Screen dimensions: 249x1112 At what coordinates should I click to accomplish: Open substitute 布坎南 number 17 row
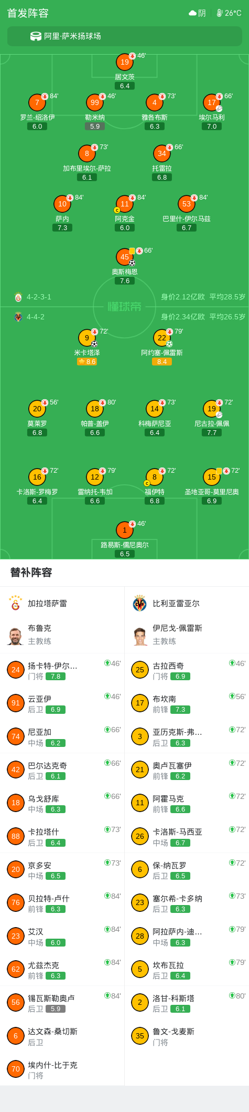(187, 703)
